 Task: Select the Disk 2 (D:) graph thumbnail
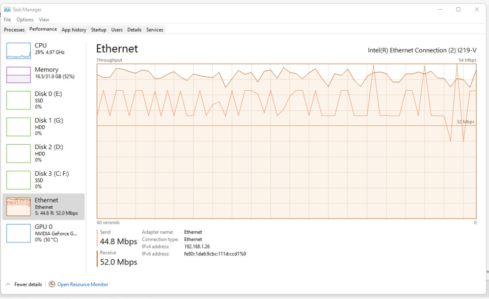click(x=18, y=153)
